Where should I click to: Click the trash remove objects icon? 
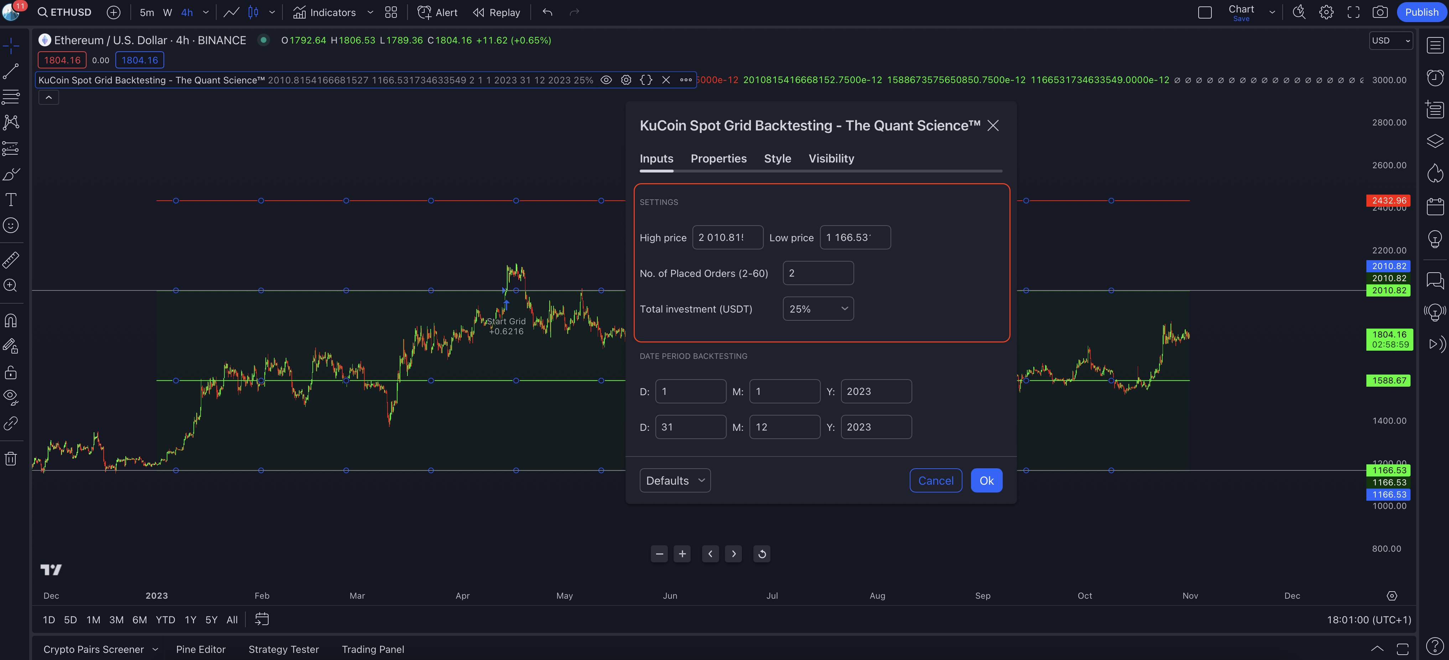tap(11, 459)
